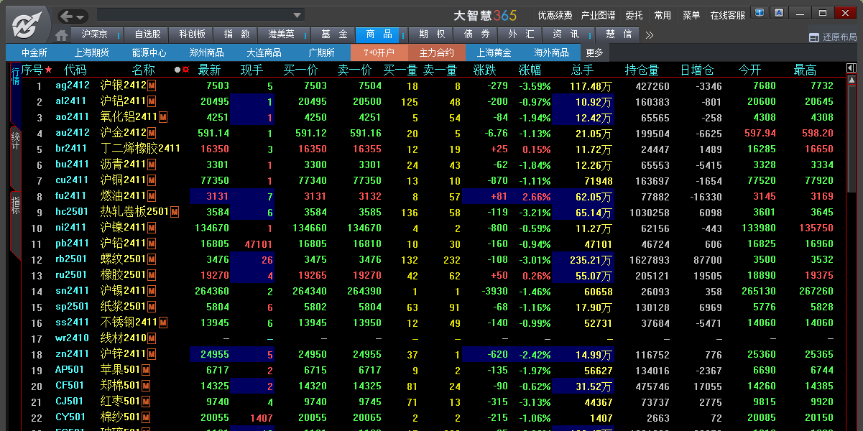
Task: Collapse the right side panel arrow
Action: [x=851, y=69]
